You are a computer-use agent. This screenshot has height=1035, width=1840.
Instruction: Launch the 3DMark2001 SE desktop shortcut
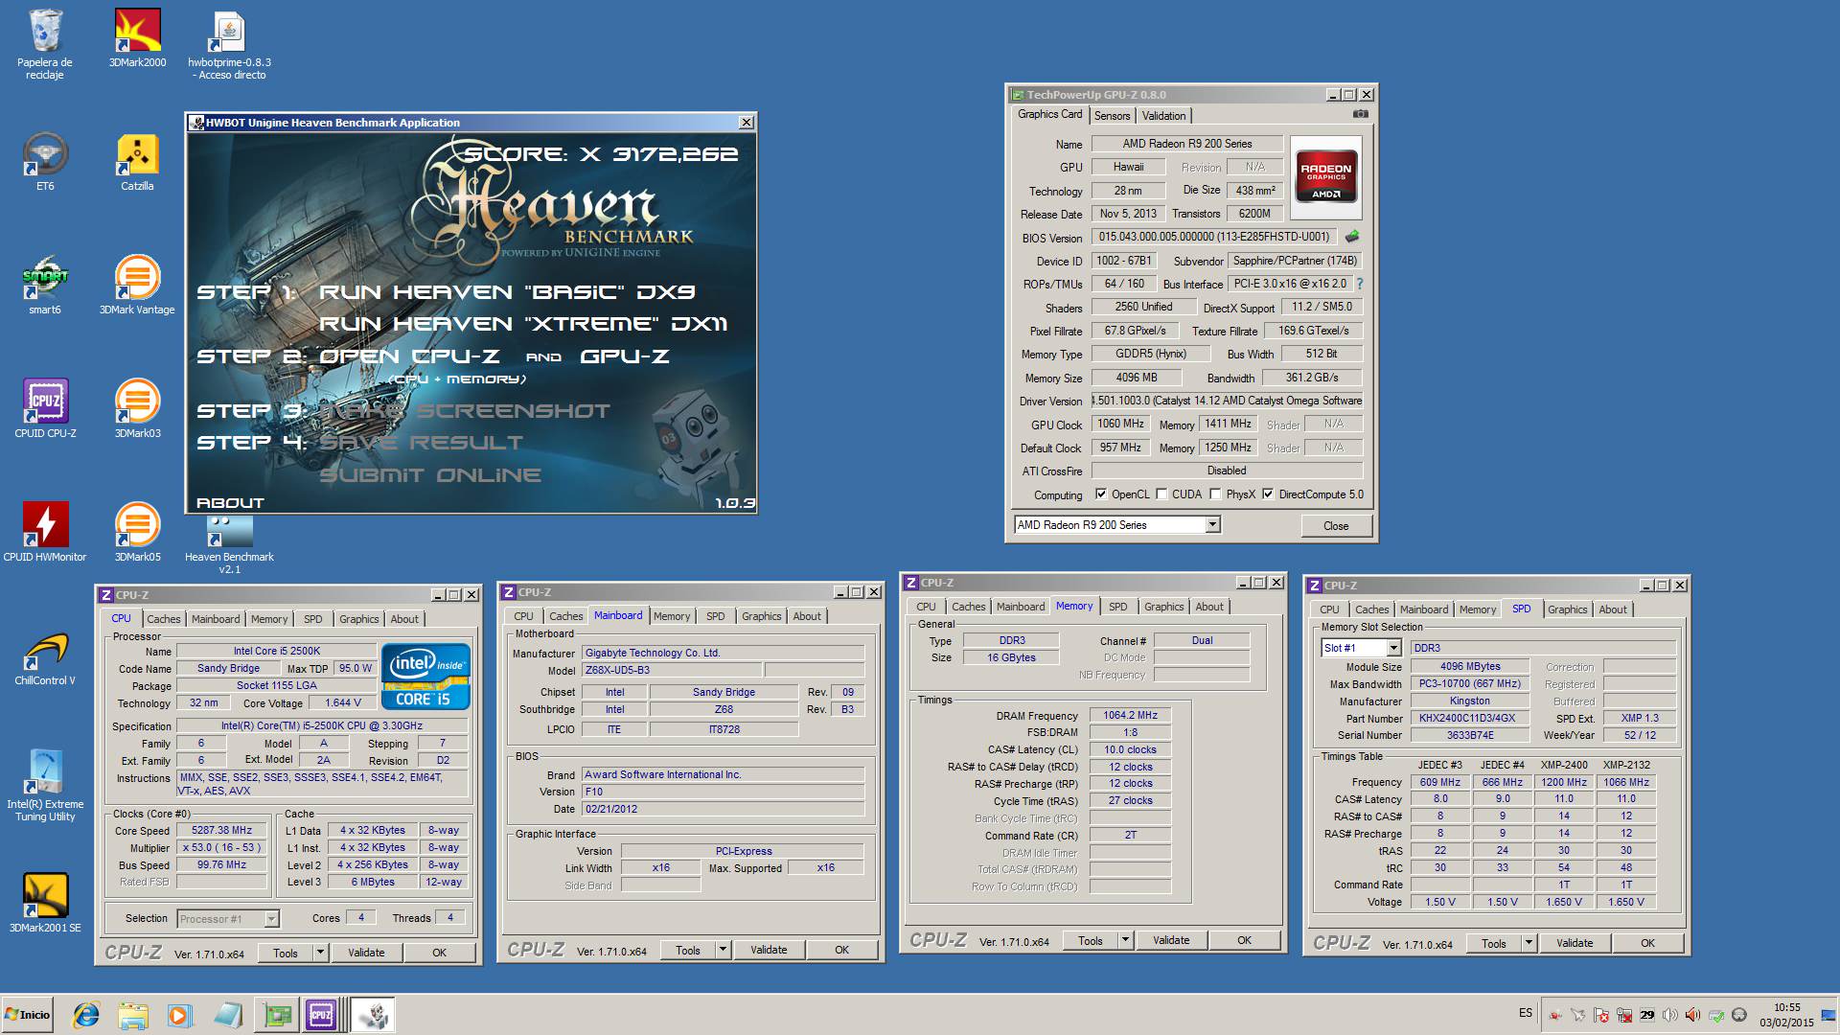point(45,904)
